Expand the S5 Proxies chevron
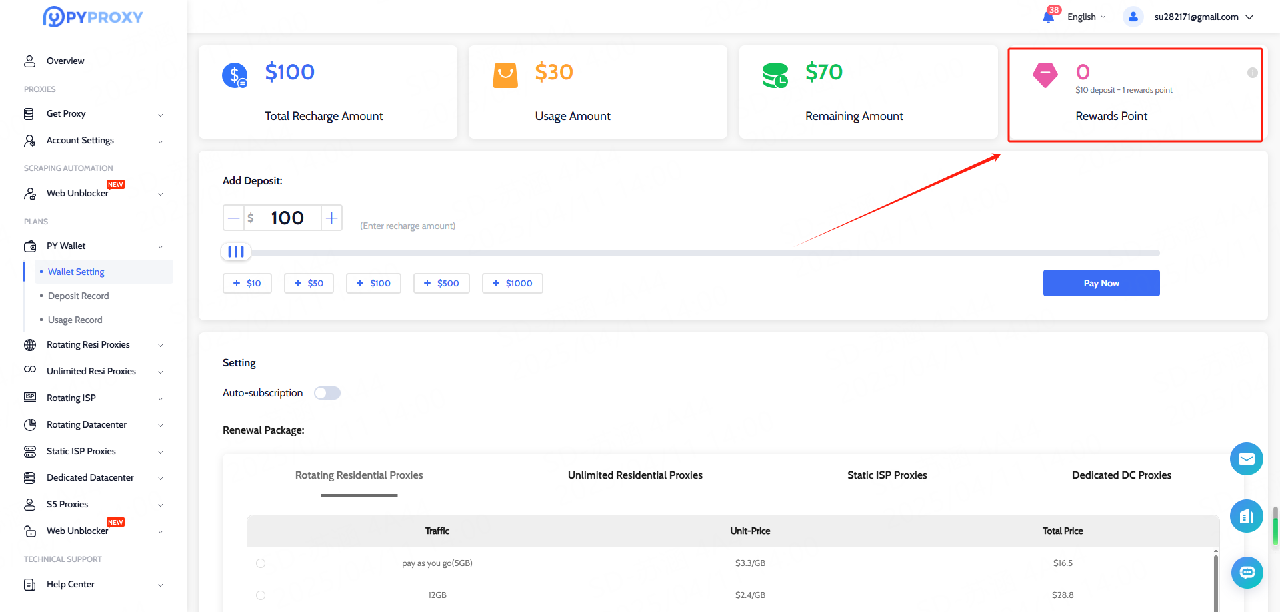Screen dimensions: 1280x612 [x=161, y=505]
